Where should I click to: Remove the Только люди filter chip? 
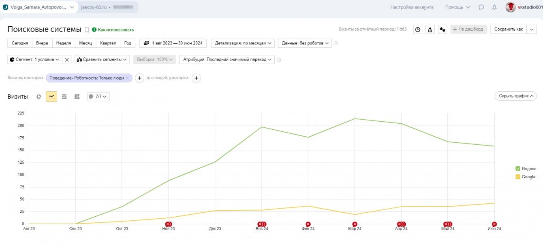click(128, 78)
